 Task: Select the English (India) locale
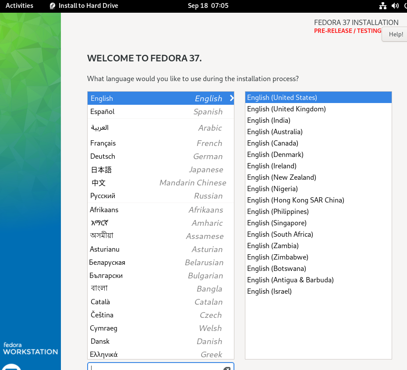tap(269, 120)
